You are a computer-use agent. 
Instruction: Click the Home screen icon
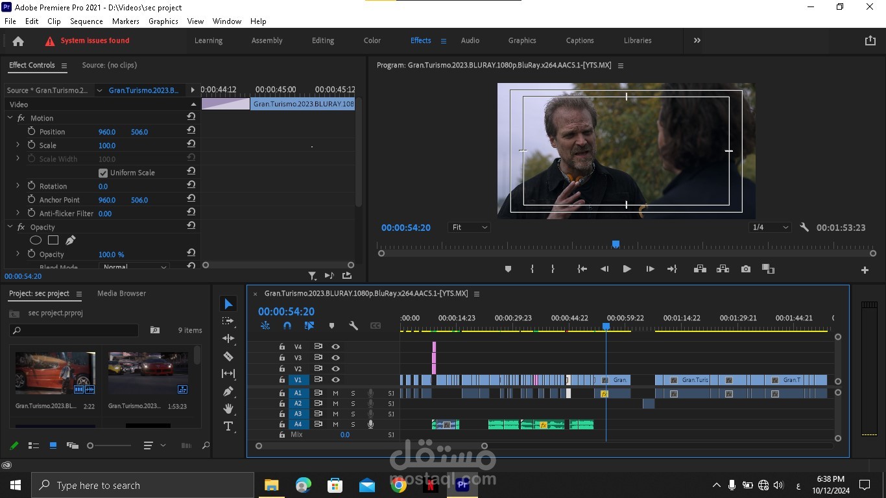pos(18,41)
